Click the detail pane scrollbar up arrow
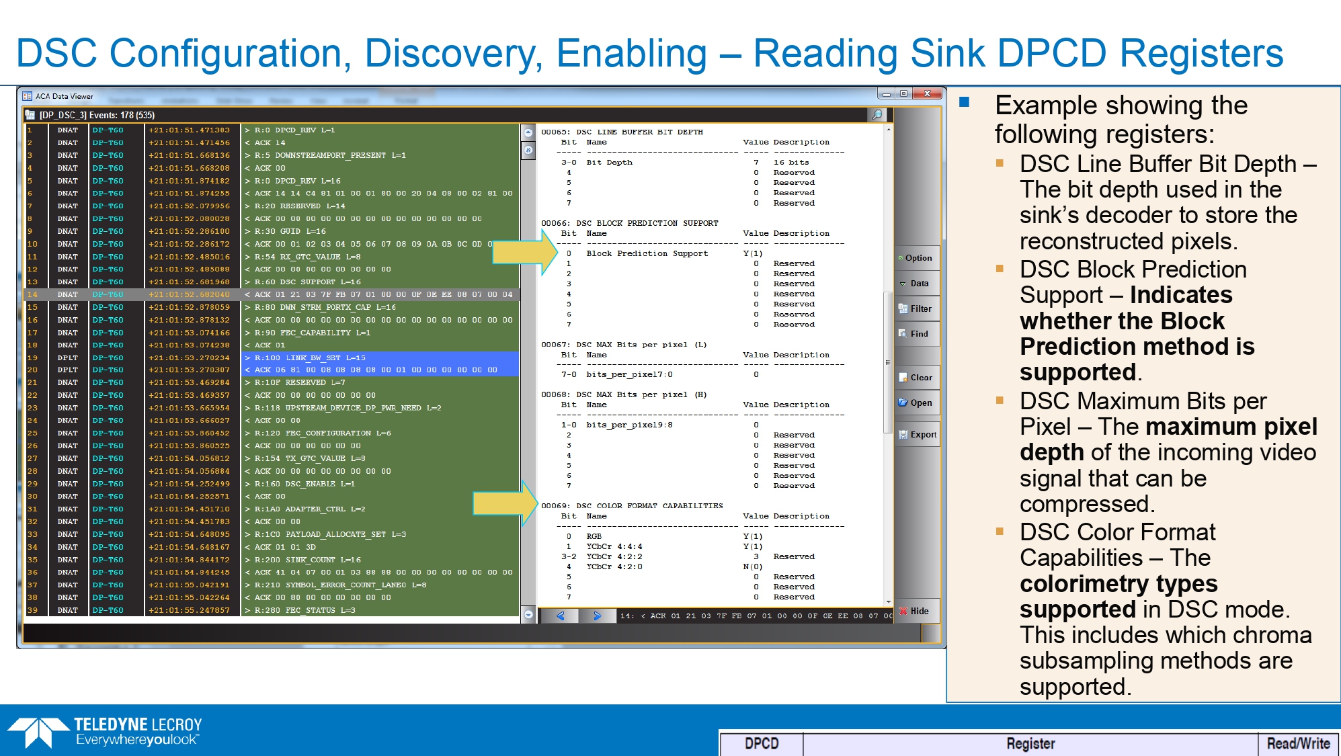Image resolution: width=1341 pixels, height=756 pixels. point(888,129)
